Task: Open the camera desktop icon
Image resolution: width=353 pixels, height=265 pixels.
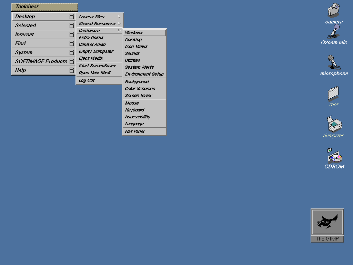Action: 333,11
